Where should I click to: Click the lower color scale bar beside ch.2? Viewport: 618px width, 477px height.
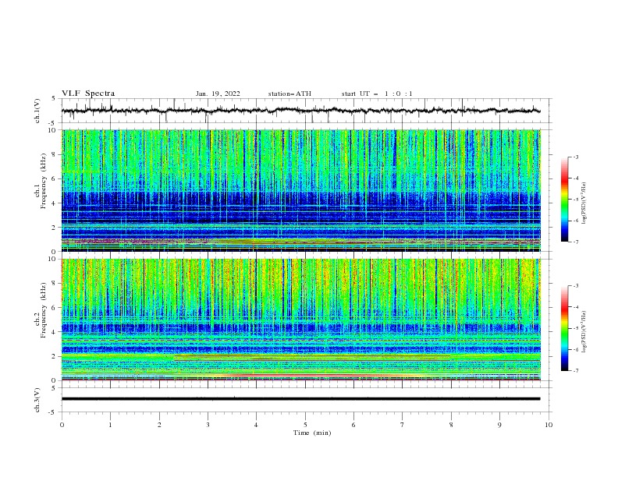(x=564, y=328)
